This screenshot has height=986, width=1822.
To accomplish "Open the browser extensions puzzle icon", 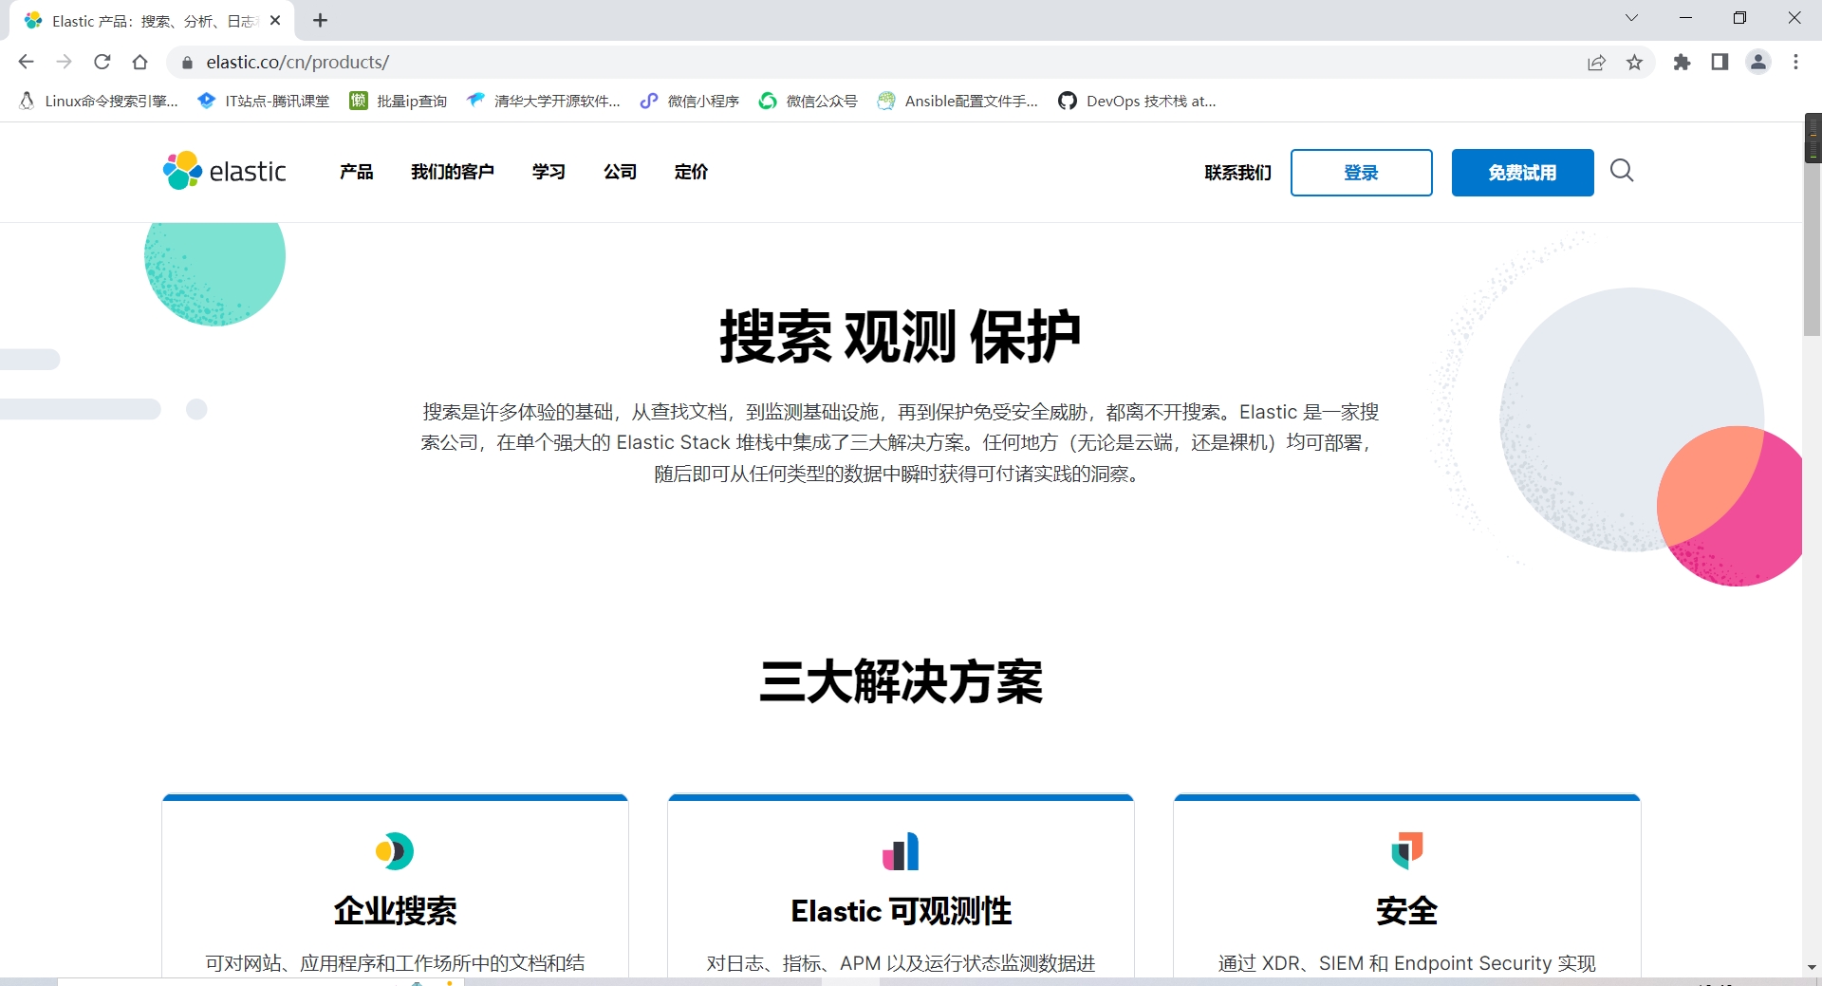I will coord(1682,63).
